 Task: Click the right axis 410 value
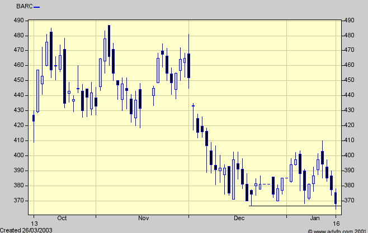click(x=349, y=140)
